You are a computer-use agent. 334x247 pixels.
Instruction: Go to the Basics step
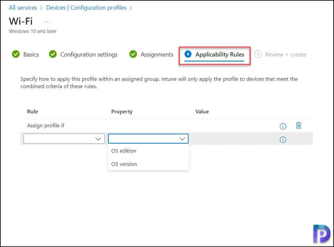pos(25,55)
